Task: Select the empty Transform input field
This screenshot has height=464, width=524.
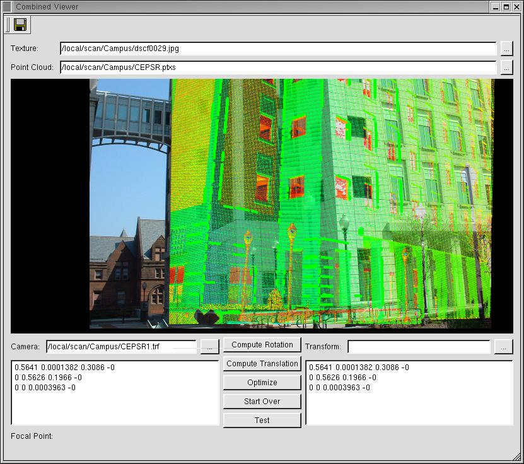Action: 419,347
